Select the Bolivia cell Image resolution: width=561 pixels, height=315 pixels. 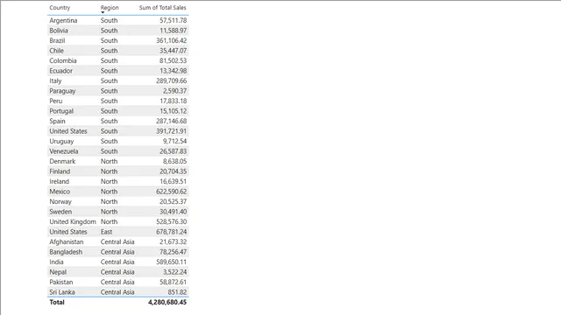tap(59, 31)
